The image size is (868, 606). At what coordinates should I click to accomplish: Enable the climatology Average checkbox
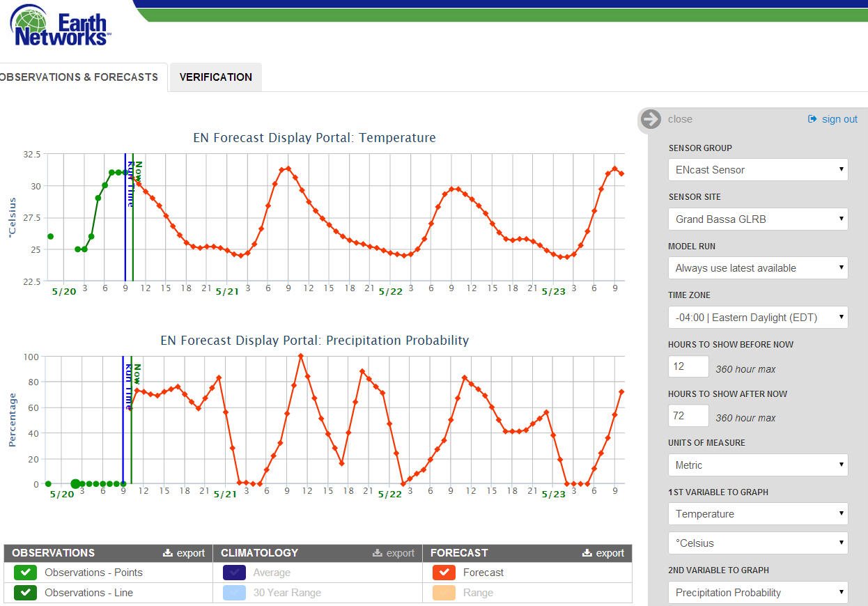[x=235, y=573]
